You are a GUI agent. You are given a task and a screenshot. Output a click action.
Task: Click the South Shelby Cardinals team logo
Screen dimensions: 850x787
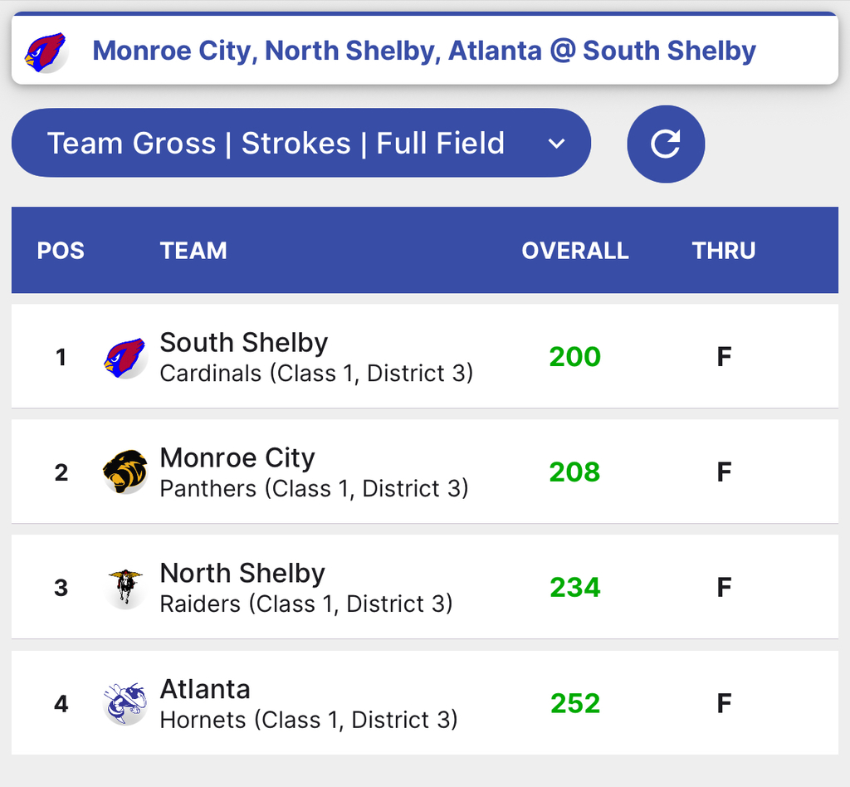point(125,358)
